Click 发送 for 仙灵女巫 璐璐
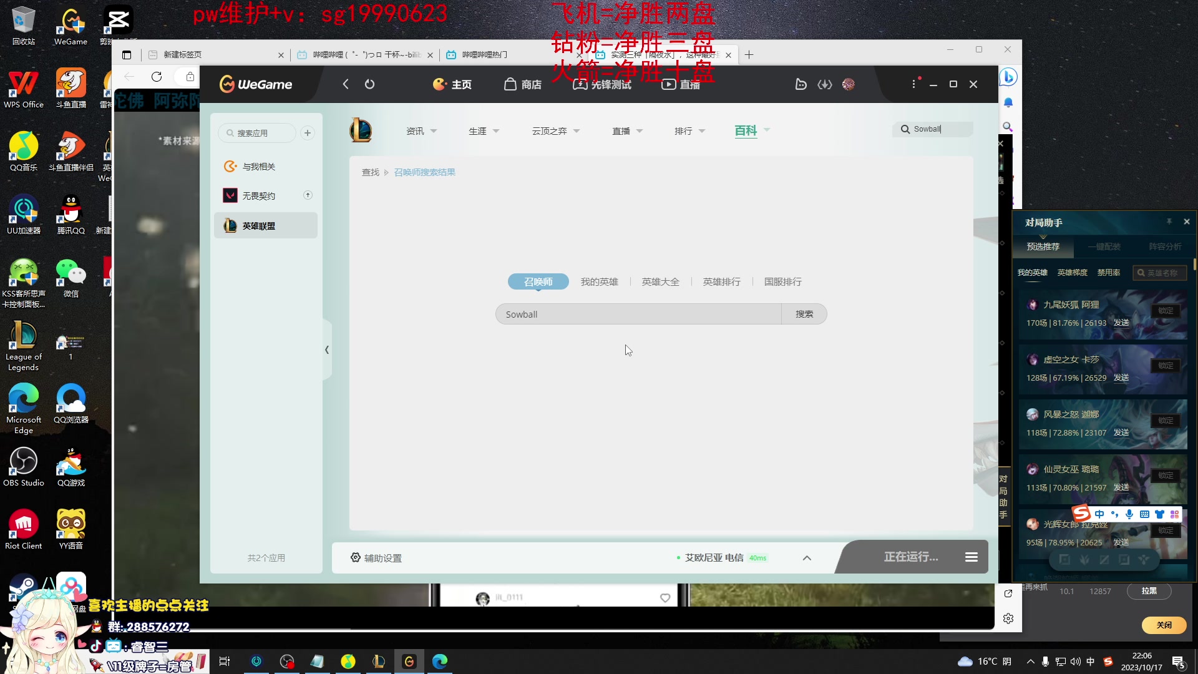Viewport: 1198px width, 674px height. [1121, 487]
